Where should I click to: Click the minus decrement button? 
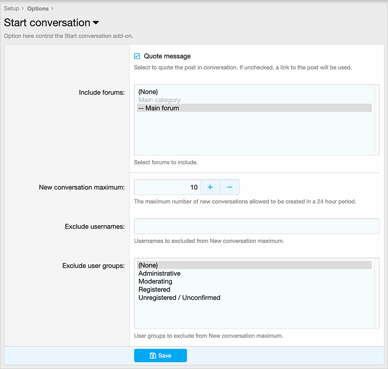[x=230, y=187]
